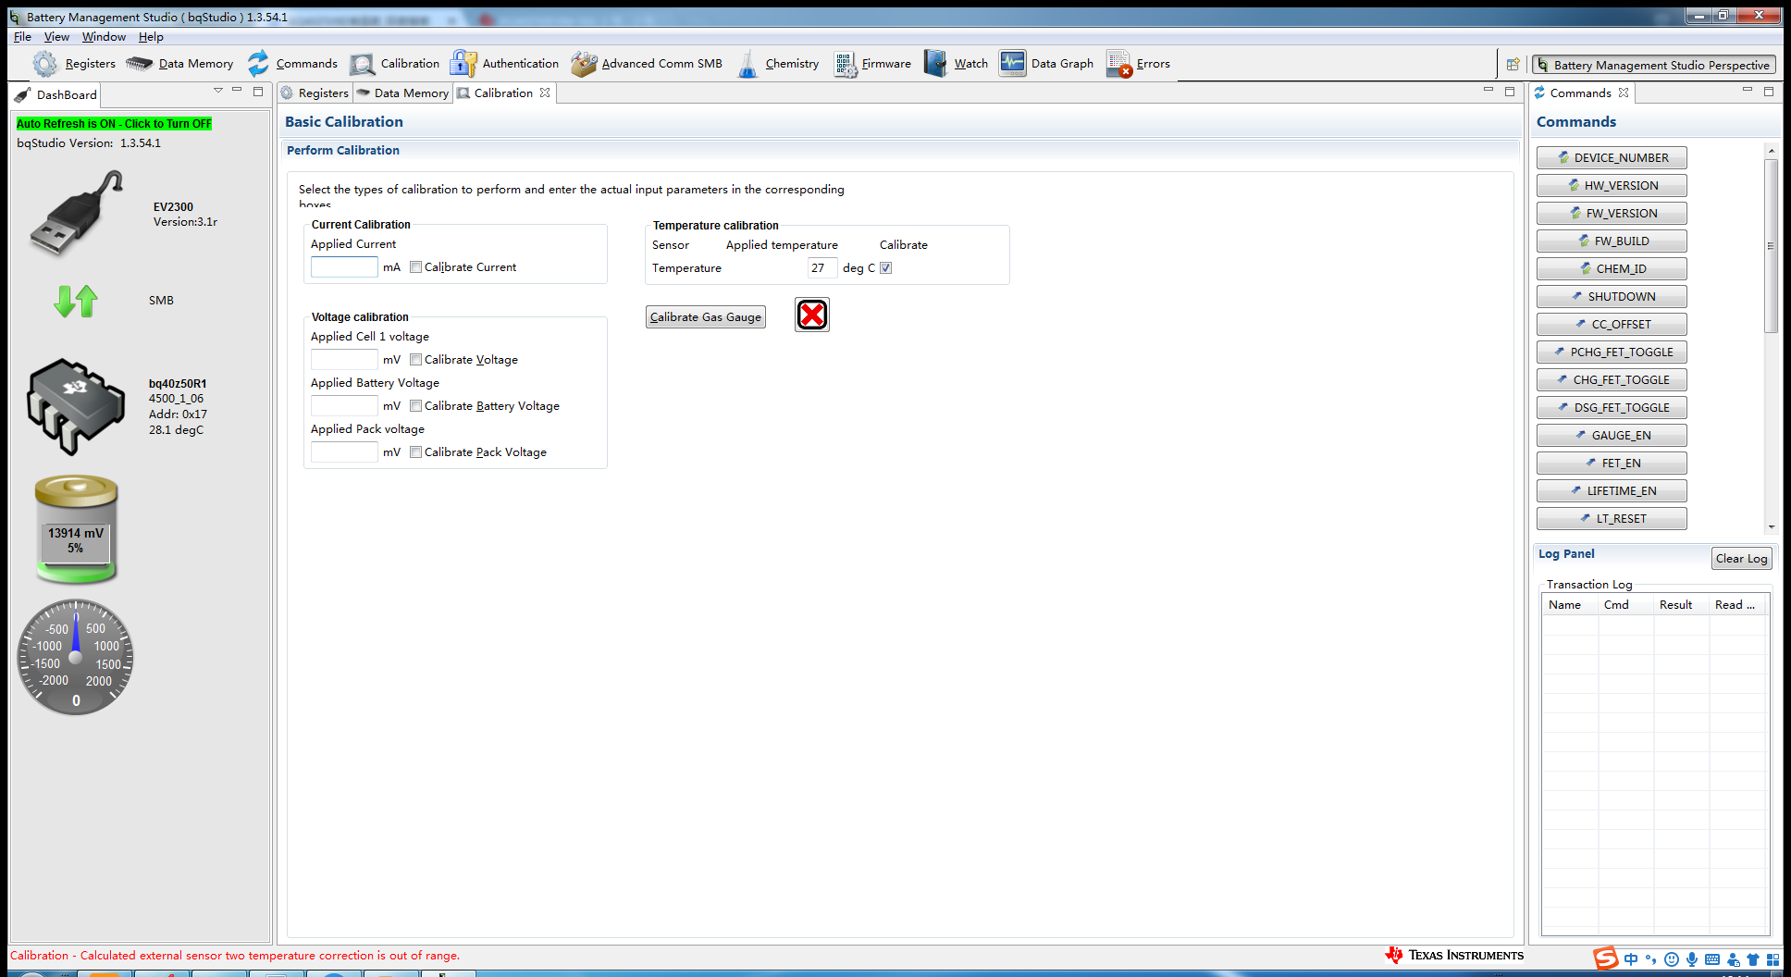The width and height of the screenshot is (1791, 977).
Task: Click the Data Memory chip icon
Action: [139, 64]
